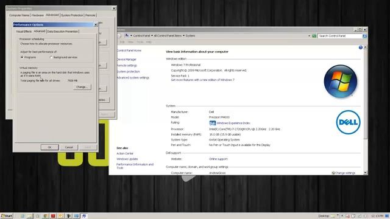Open the Data Execution Prevention tab
Screen dimensions: 390x219
(x=63, y=32)
